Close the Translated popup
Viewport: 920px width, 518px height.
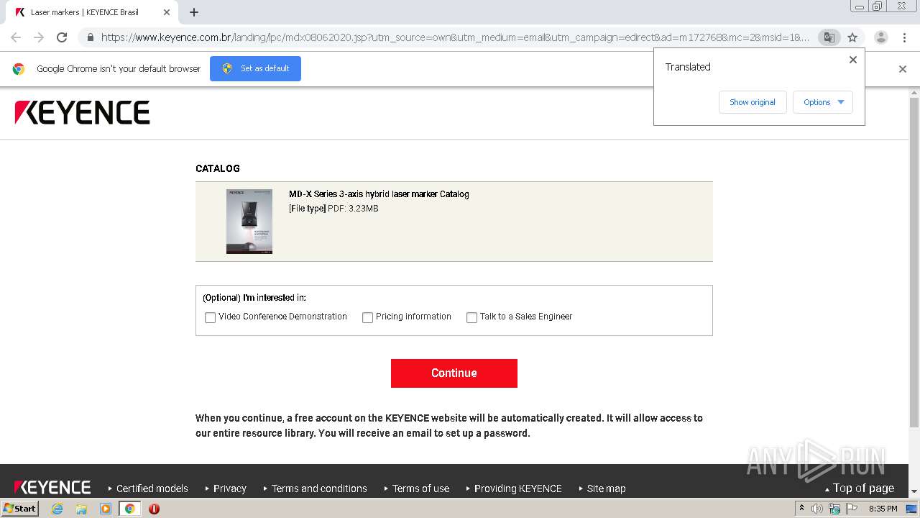pyautogui.click(x=853, y=60)
